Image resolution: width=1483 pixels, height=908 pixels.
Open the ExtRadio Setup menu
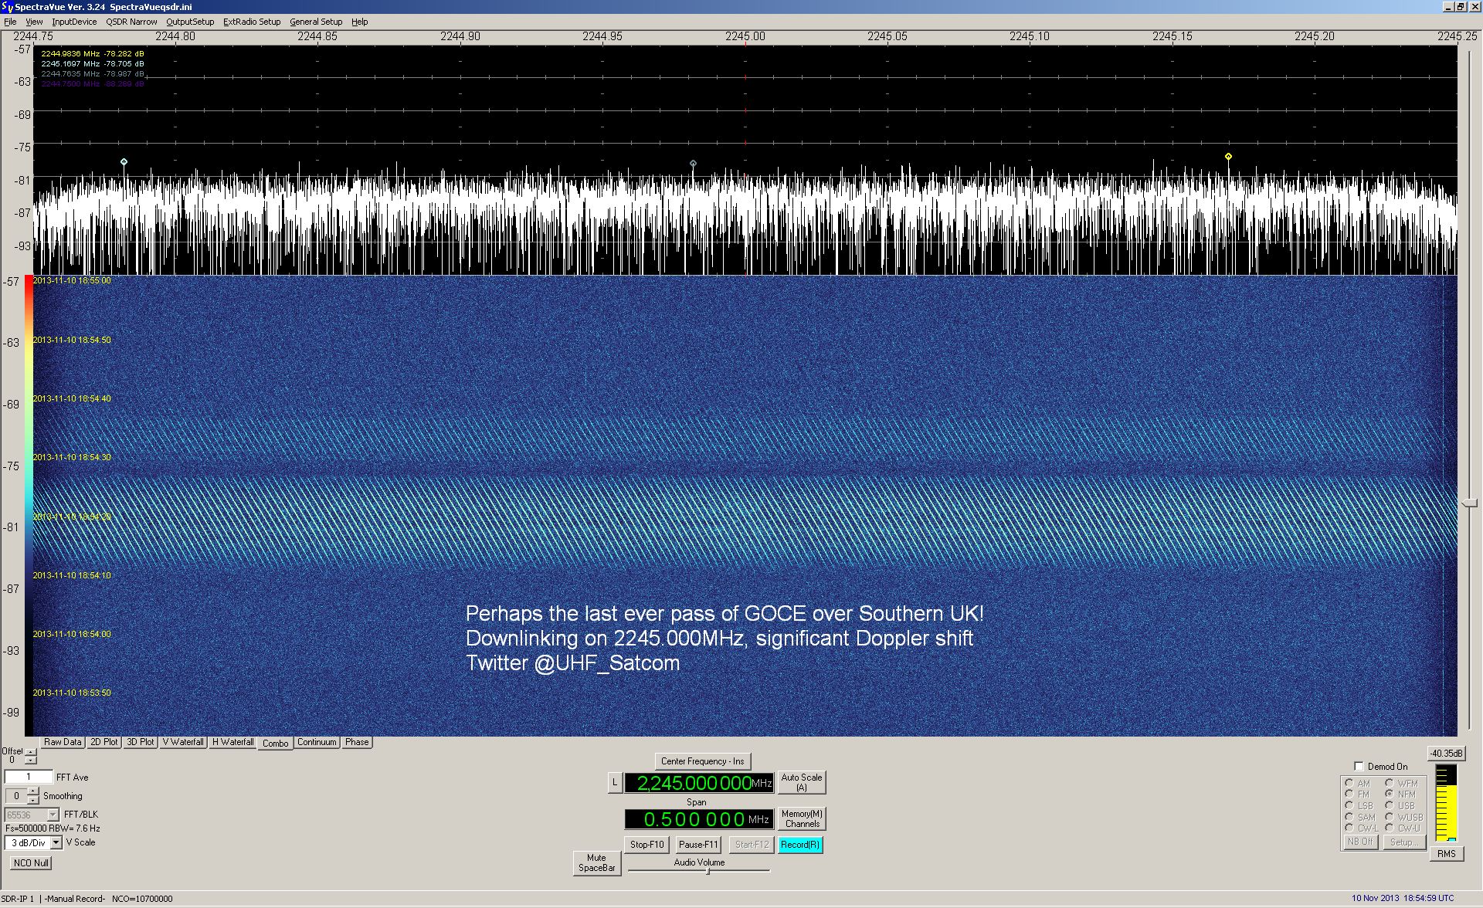252,22
